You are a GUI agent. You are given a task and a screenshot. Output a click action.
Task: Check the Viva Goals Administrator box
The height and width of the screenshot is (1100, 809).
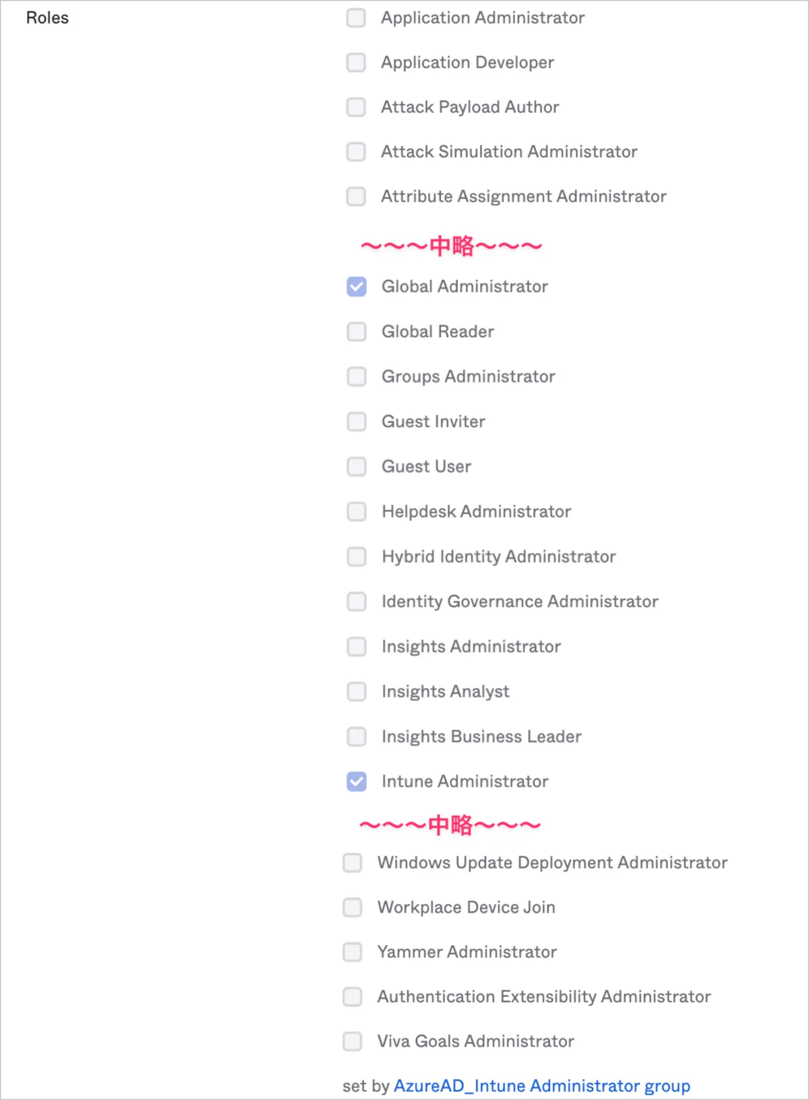[x=353, y=1041]
